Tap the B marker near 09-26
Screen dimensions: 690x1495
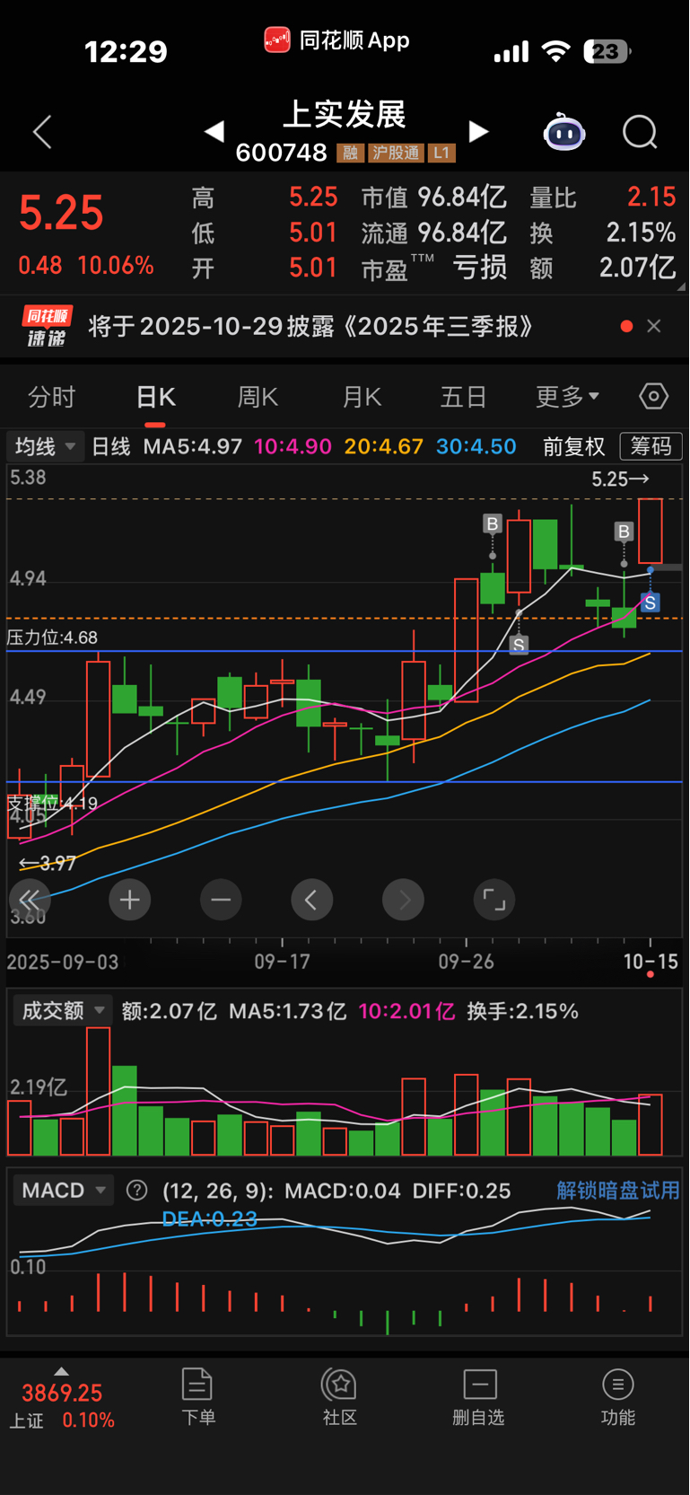coord(492,524)
